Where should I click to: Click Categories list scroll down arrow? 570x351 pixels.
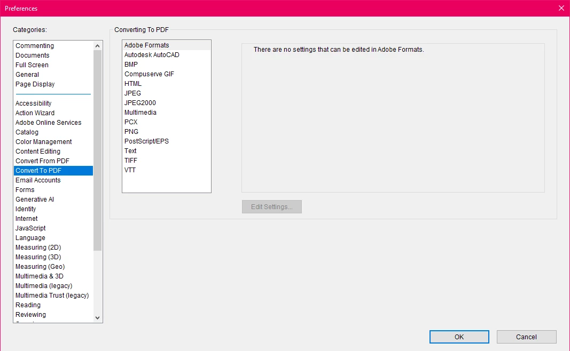coord(97,318)
